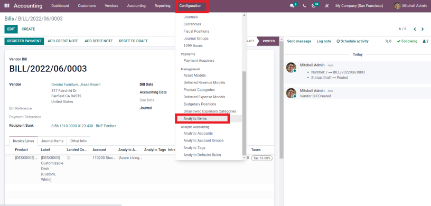Click the phone call icon
The width and height of the screenshot is (431, 206).
[x=304, y=6]
